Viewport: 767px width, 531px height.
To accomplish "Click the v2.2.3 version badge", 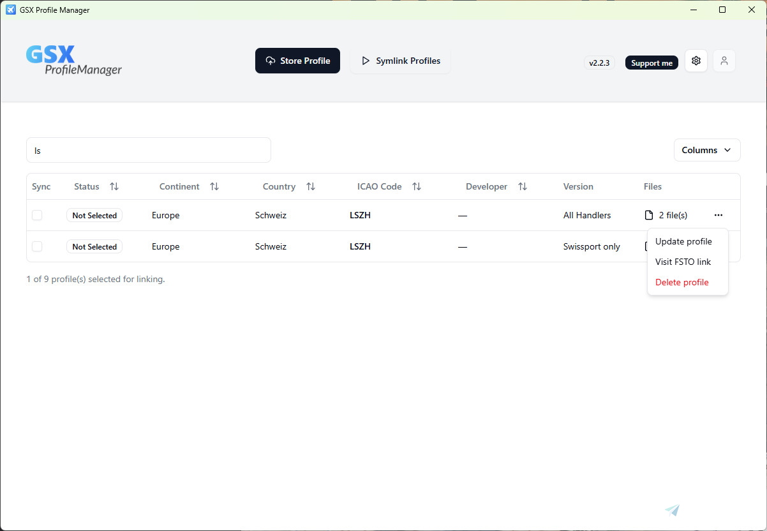I will [599, 63].
